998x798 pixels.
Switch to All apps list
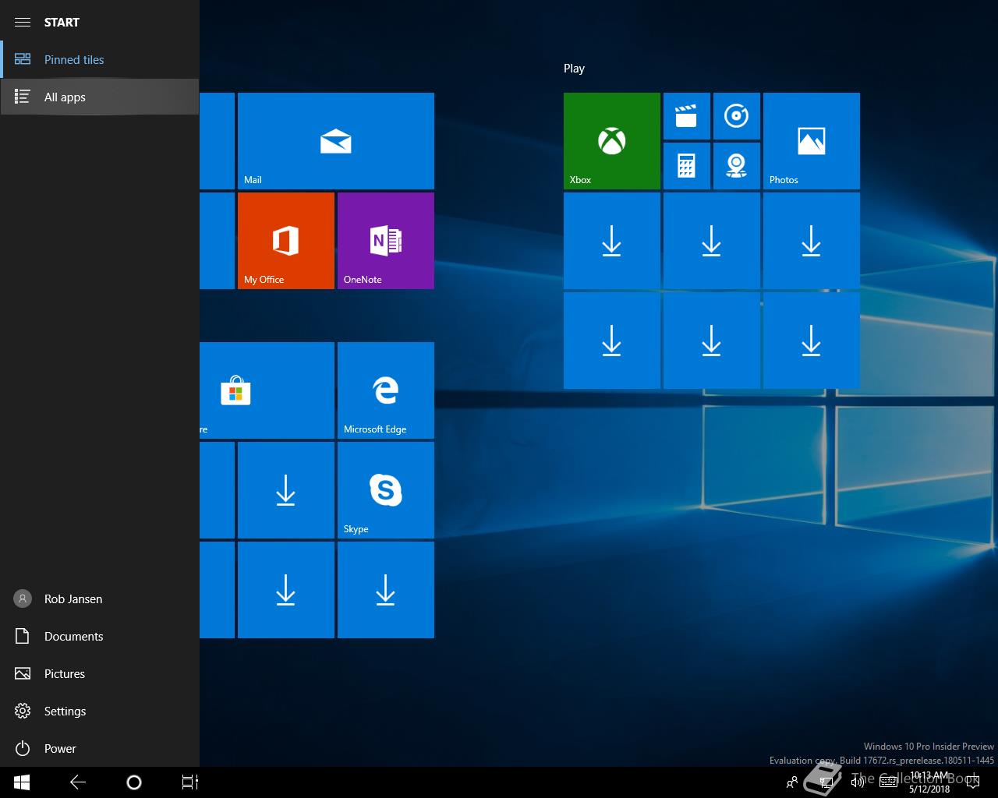coord(100,97)
